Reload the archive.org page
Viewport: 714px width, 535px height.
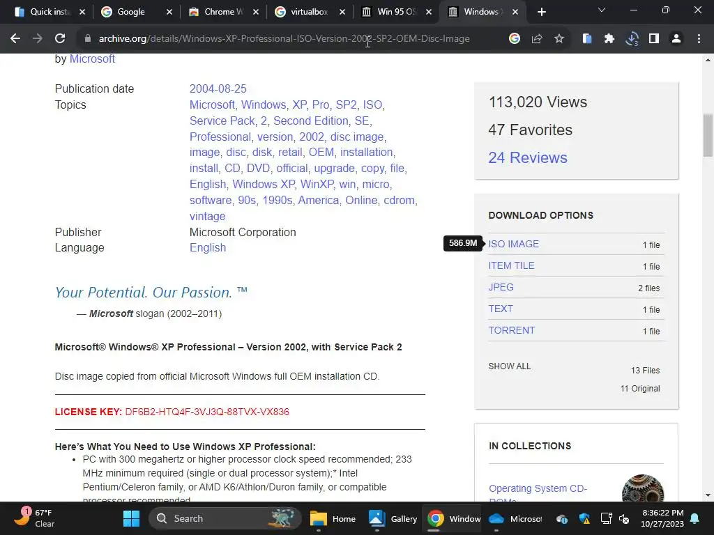60,39
